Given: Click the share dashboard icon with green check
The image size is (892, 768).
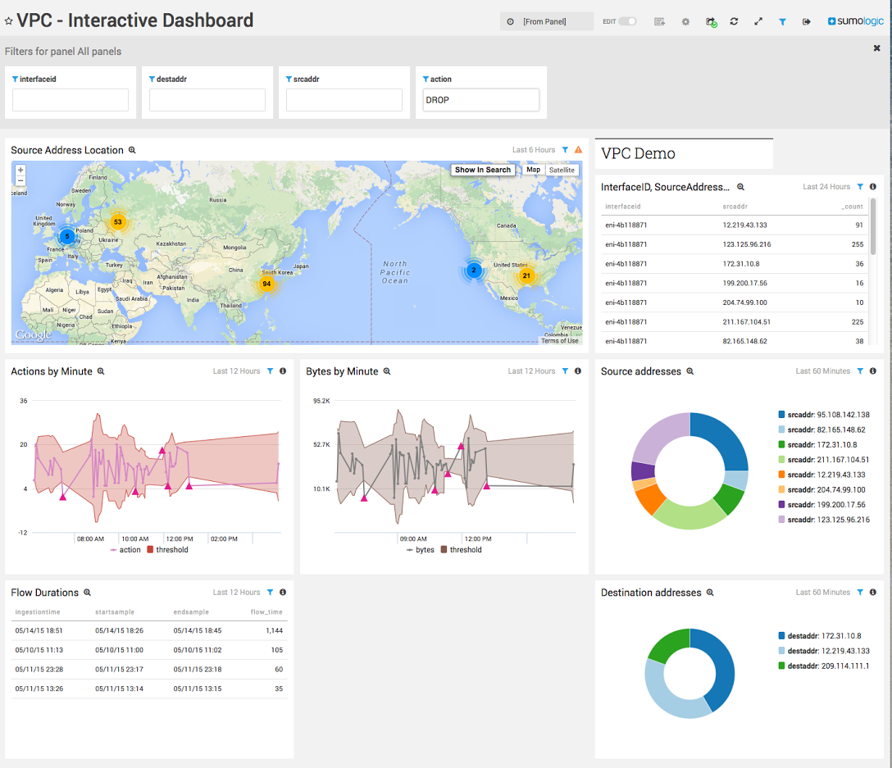Looking at the screenshot, I should point(711,21).
